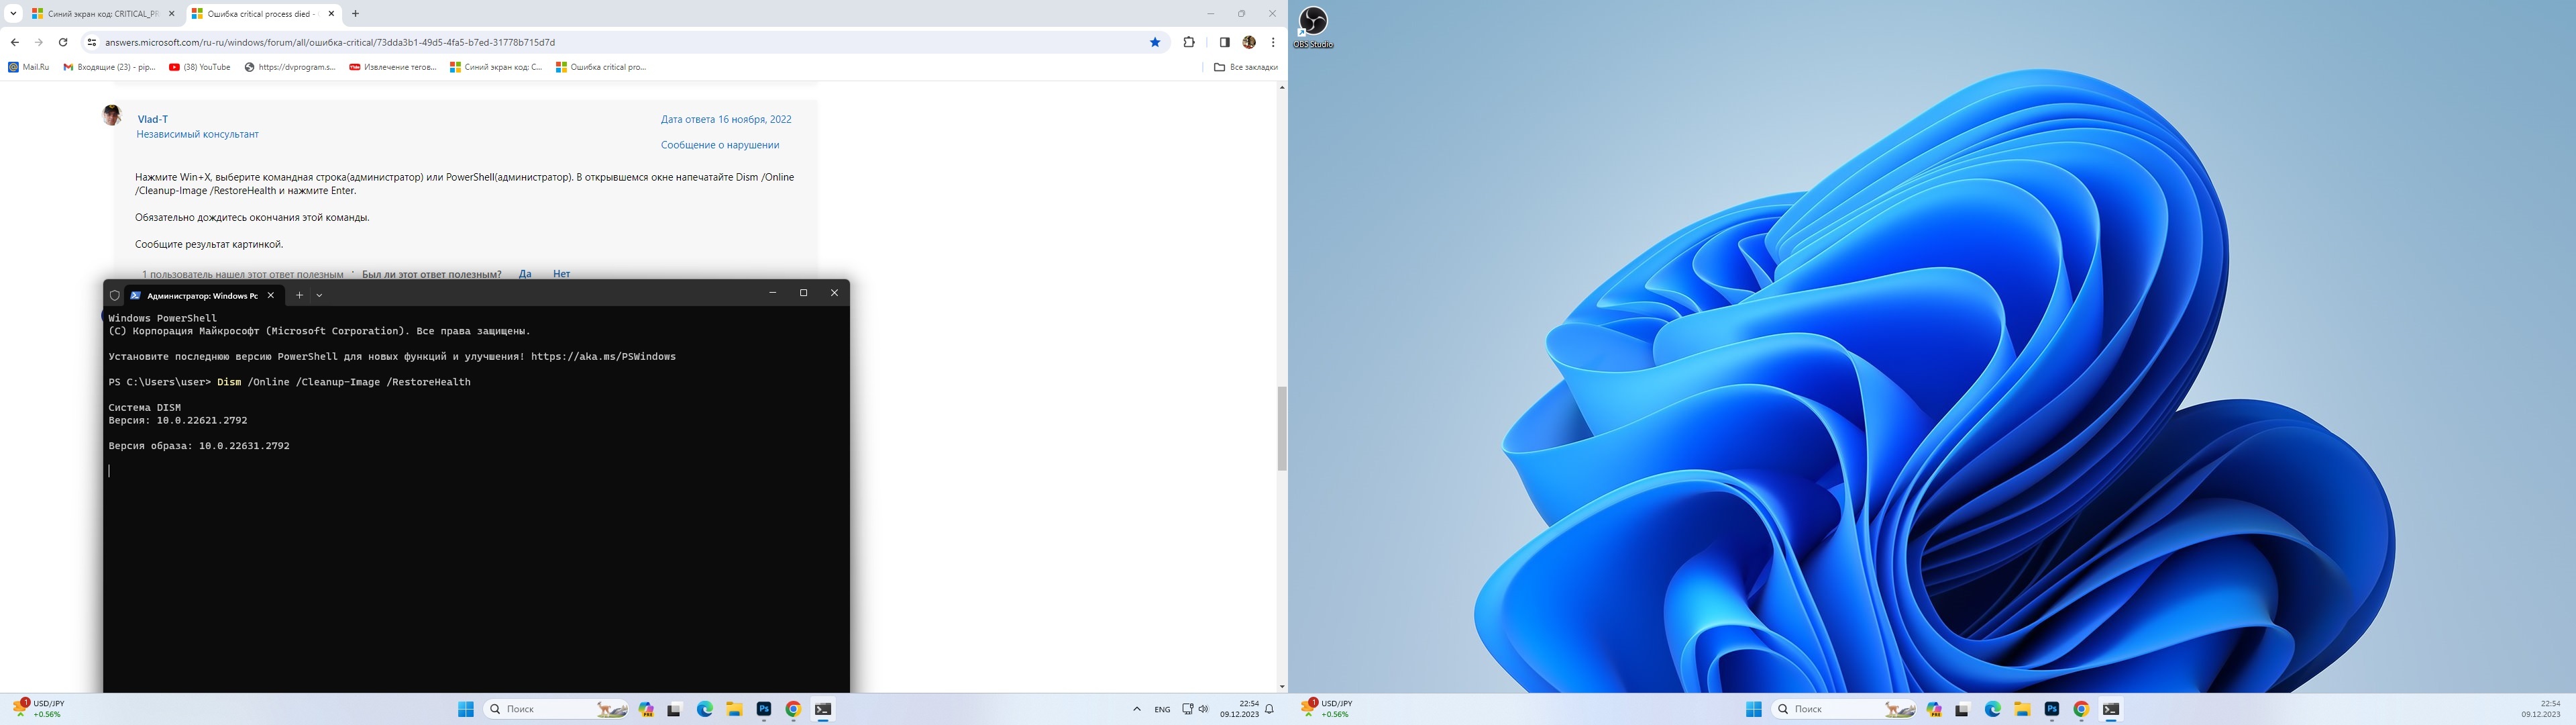Close the 'Синий экран код' Chrome tab
This screenshot has width=2576, height=725.
[x=171, y=14]
